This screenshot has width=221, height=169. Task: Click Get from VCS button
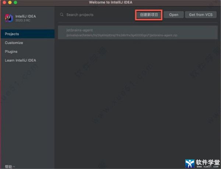click(x=201, y=15)
